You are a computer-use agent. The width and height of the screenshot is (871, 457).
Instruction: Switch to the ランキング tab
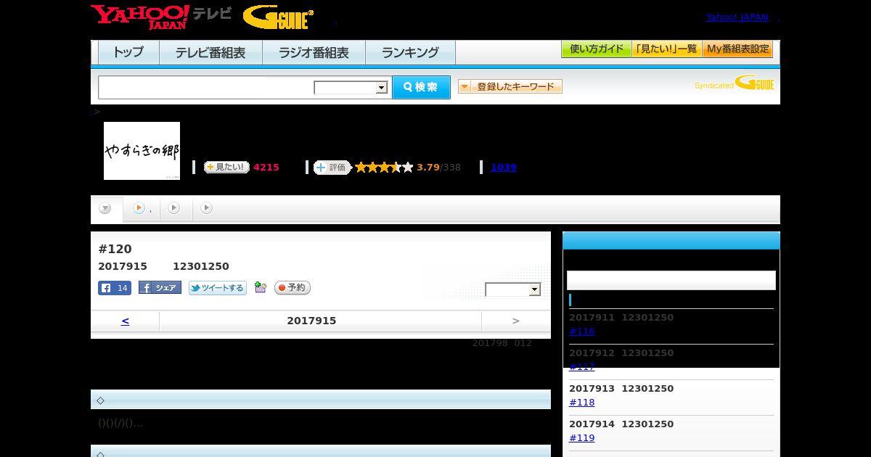[x=410, y=52]
